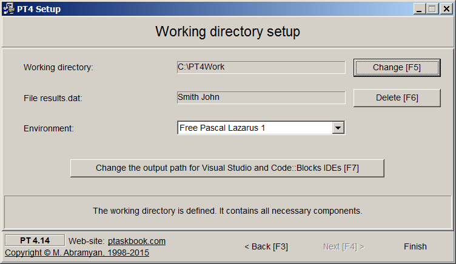Image resolution: width=456 pixels, height=264 pixels.
Task: Click the Working directory path field
Action: pyautogui.click(x=261, y=67)
